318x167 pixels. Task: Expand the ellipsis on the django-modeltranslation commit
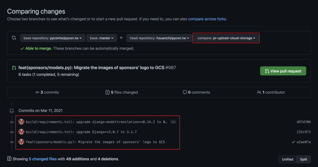pyautogui.click(x=173, y=122)
